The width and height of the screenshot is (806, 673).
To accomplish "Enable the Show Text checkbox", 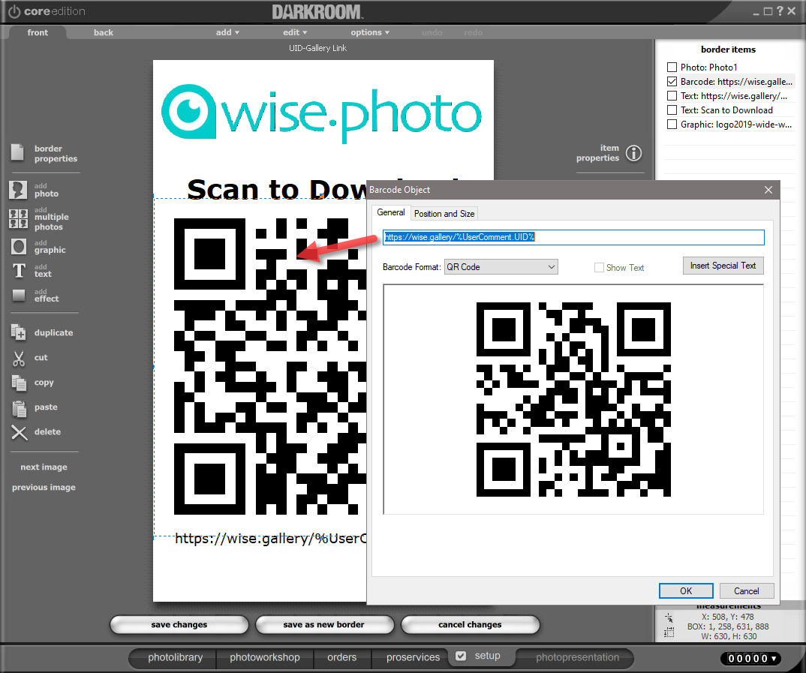I will (599, 268).
